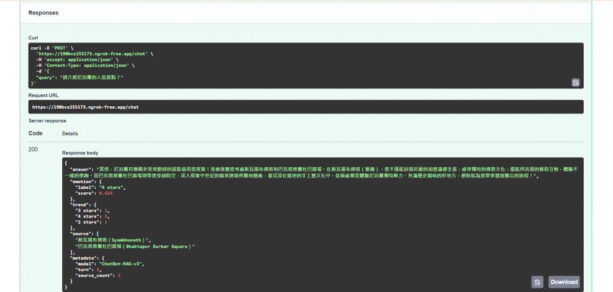
Task: Copy the response body to clipboard
Action: tap(537, 282)
